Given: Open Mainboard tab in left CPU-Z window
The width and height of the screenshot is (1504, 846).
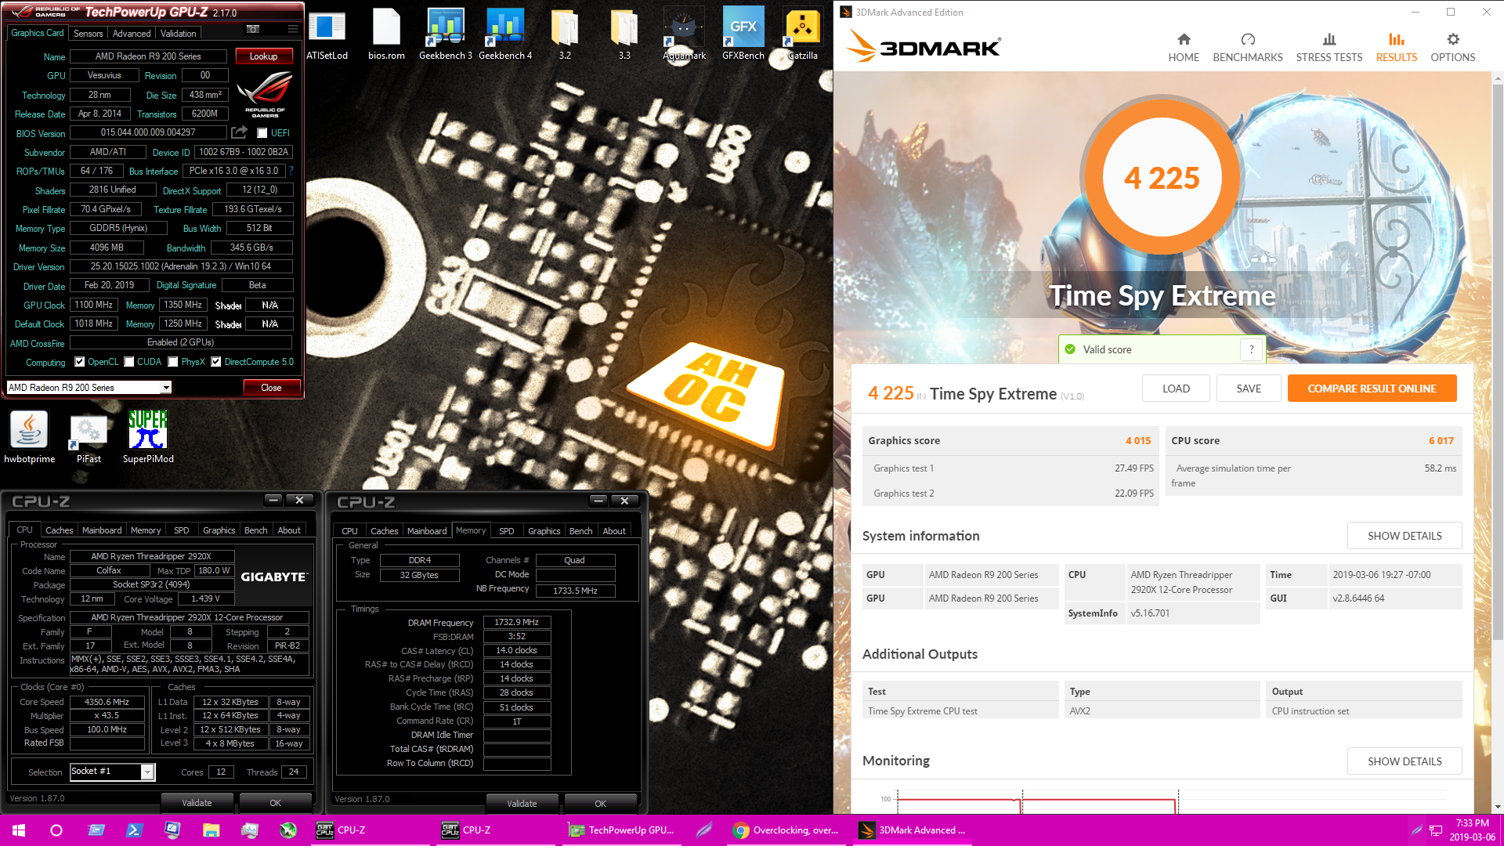Looking at the screenshot, I should click(x=102, y=530).
